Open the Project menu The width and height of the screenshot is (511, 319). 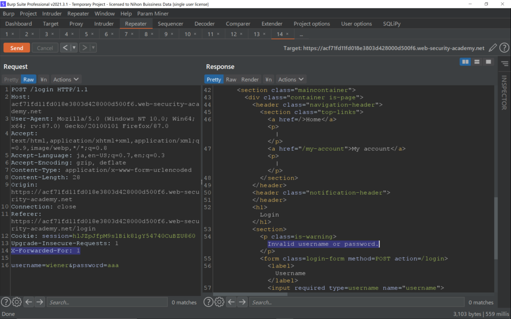coord(29,14)
